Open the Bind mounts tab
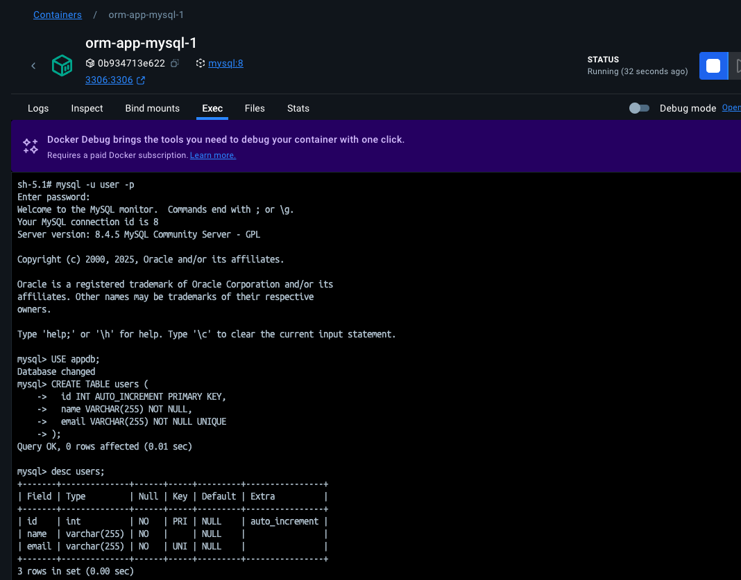 tap(152, 108)
